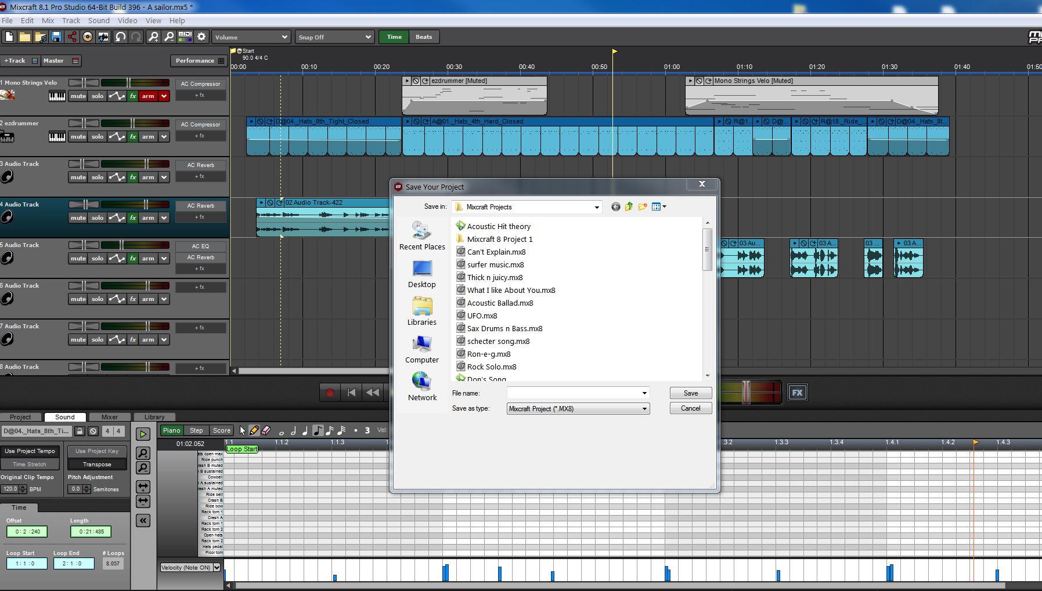
Task: Toggle the fx button on track 4 Audio Track
Action: pyautogui.click(x=133, y=218)
